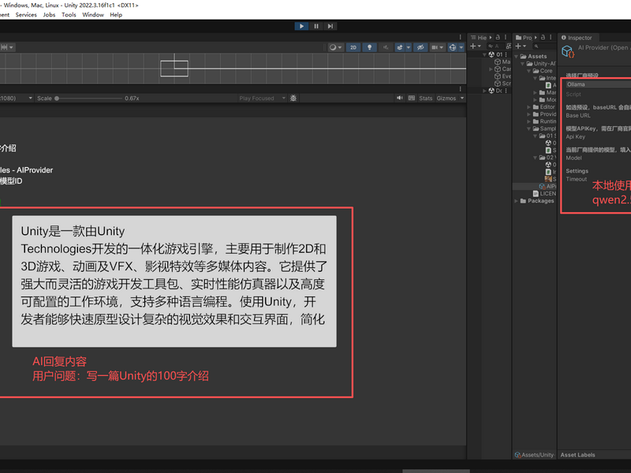Toggle scene lighting with the lightbulb icon
The width and height of the screenshot is (631, 473).
pyautogui.click(x=369, y=47)
